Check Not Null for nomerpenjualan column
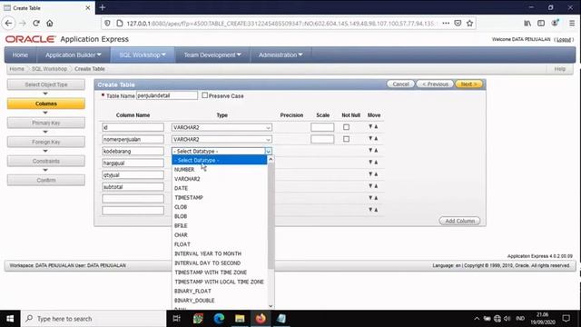Image resolution: width=581 pixels, height=327 pixels. [x=346, y=139]
